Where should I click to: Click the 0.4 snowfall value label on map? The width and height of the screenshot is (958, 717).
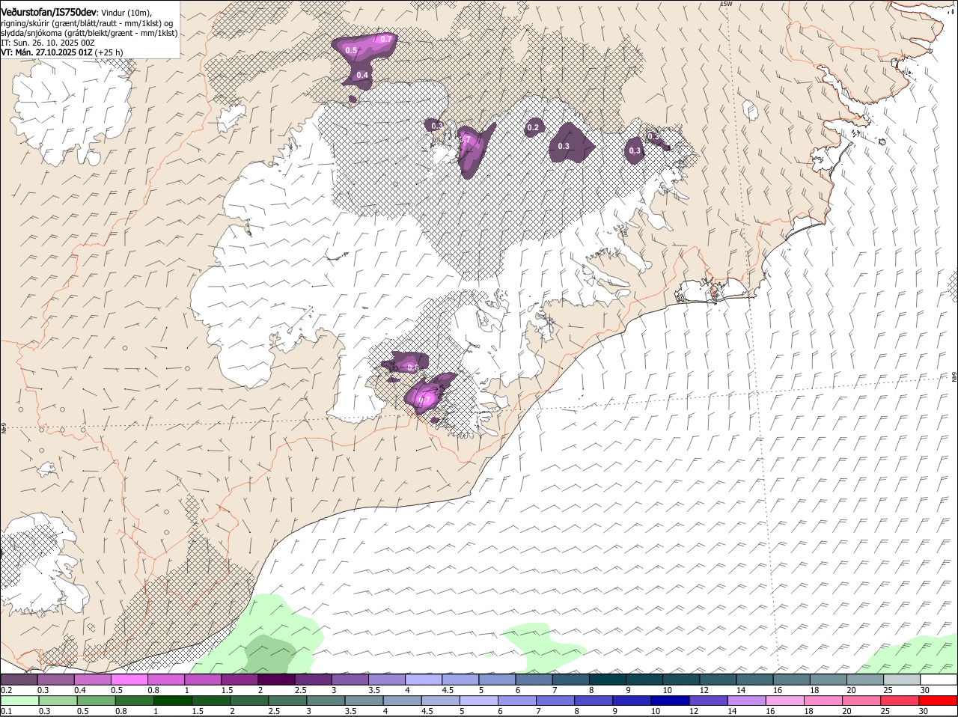(x=362, y=75)
